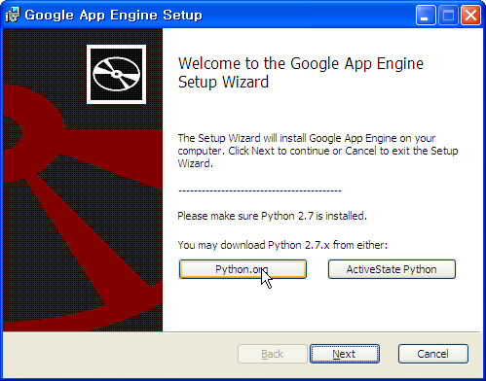The width and height of the screenshot is (486, 381).
Task: Click the installer disc logo image
Action: (116, 74)
